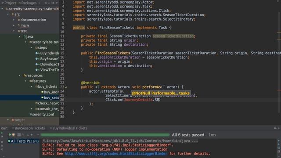Select the buy_tickets folder
281x158 pixels.
click(x=46, y=86)
